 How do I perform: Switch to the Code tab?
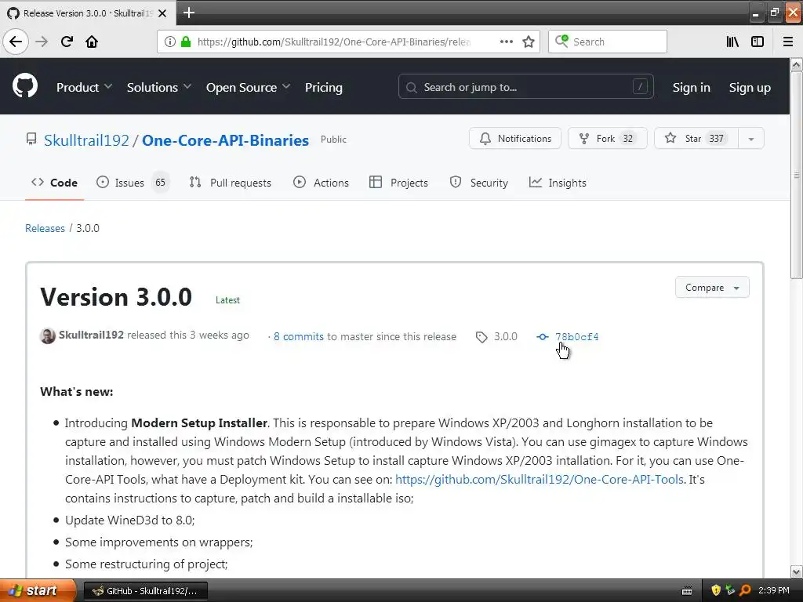coord(54,183)
